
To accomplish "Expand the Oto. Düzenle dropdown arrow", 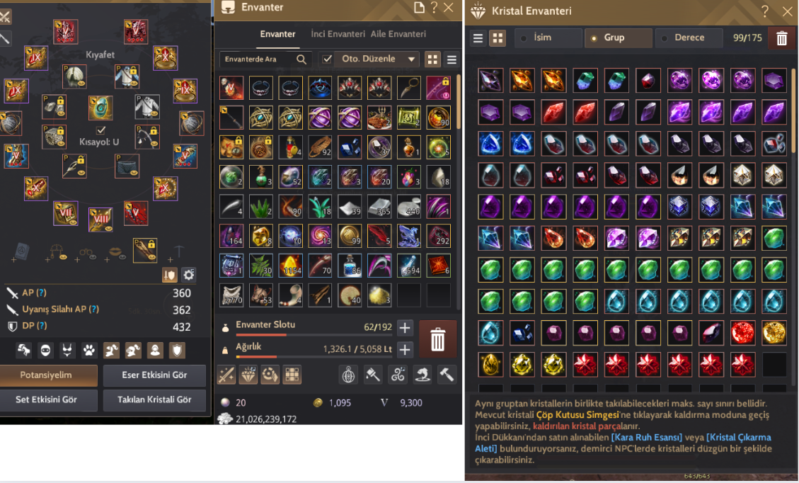I will [411, 59].
